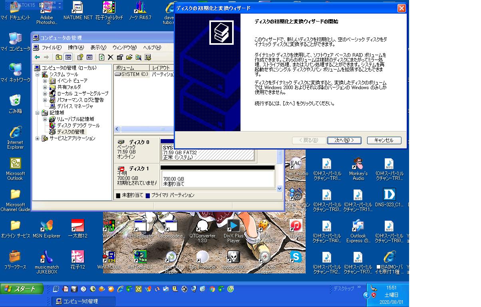The height and width of the screenshot is (307, 481).
Task: Select デバイス マネージャ in the tree
Action: 75,106
